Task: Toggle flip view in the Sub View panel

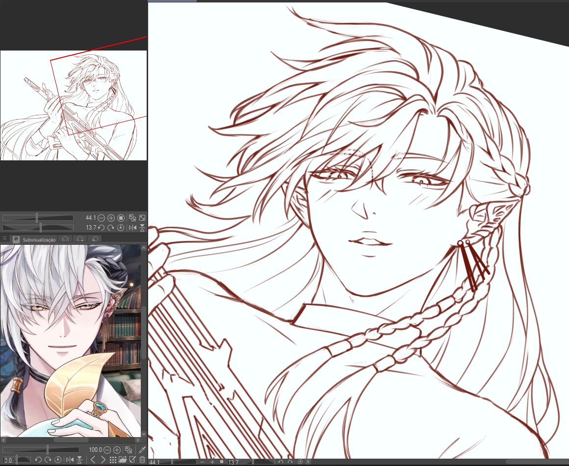Action: point(69,460)
